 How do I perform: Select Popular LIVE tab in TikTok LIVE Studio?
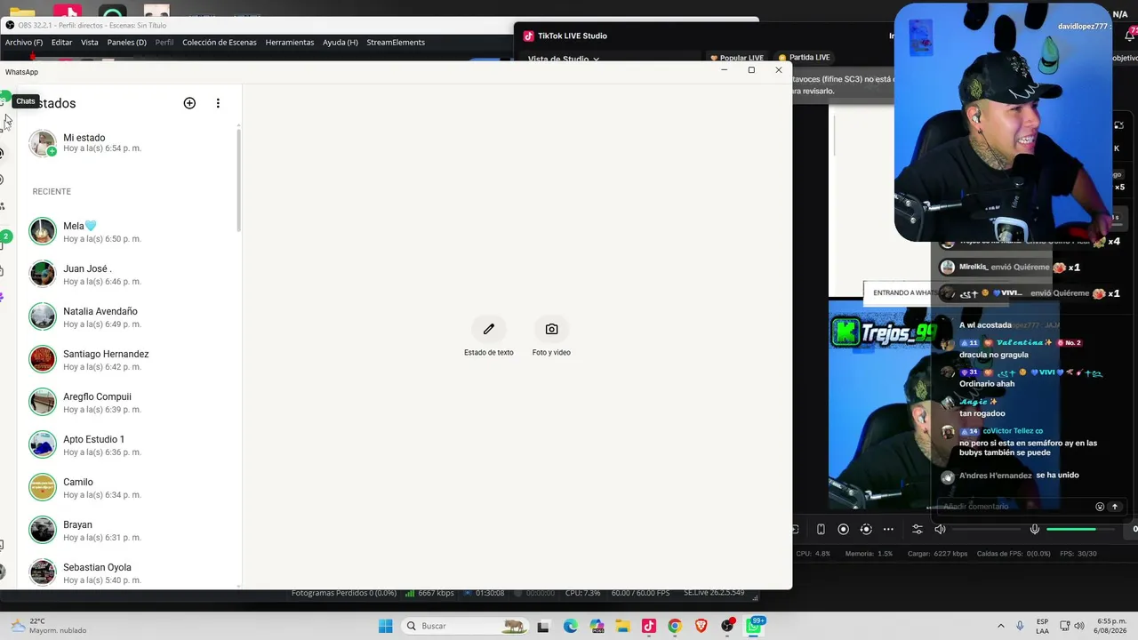[737, 58]
